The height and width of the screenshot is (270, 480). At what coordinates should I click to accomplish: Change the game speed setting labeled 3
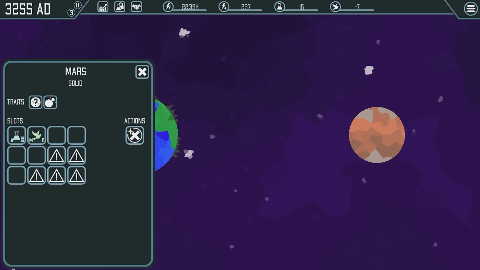(x=71, y=13)
